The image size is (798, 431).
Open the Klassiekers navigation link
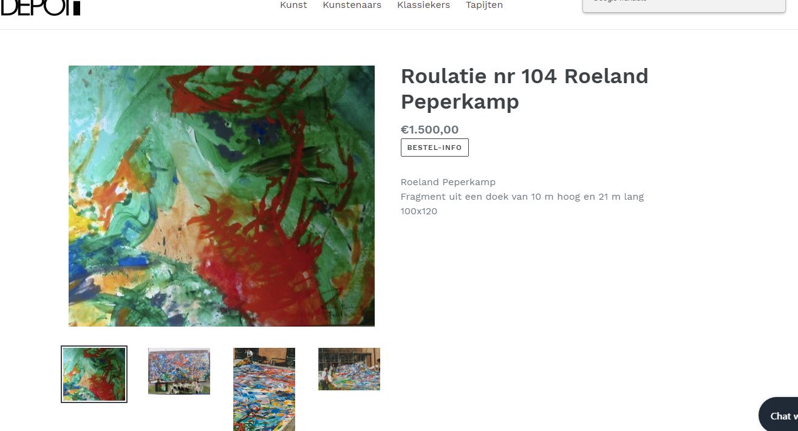coord(423,5)
